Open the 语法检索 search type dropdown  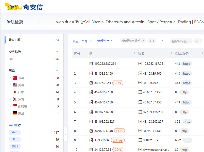click(x=23, y=22)
